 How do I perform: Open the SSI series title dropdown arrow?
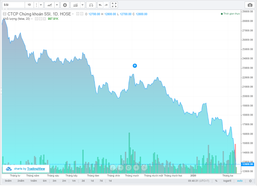tap(73, 14)
